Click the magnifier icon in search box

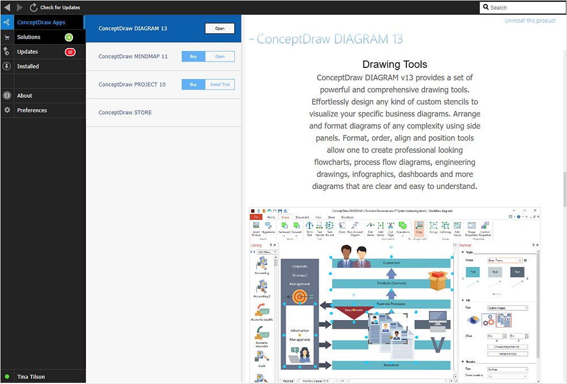click(x=486, y=7)
